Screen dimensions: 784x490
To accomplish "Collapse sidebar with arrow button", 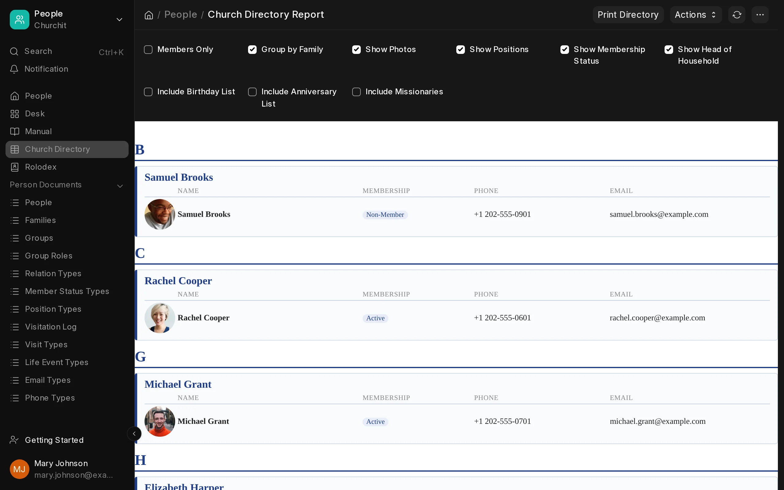I will point(134,434).
